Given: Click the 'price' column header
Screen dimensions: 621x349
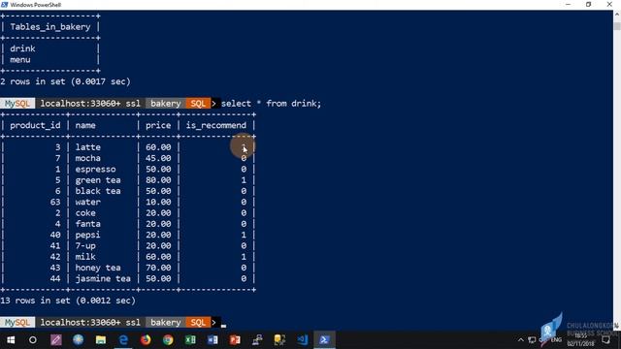Looking at the screenshot, I should [x=158, y=125].
